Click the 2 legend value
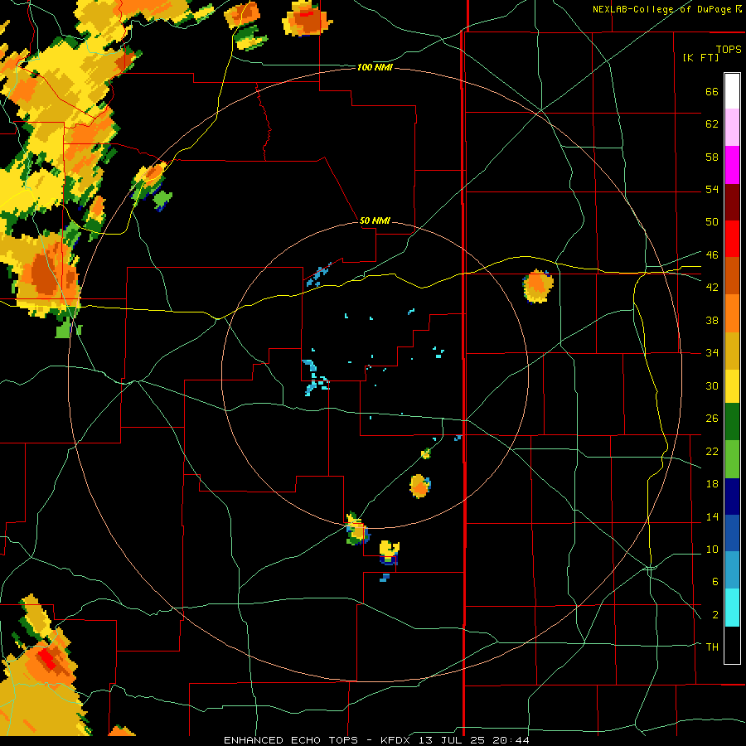 pos(715,614)
